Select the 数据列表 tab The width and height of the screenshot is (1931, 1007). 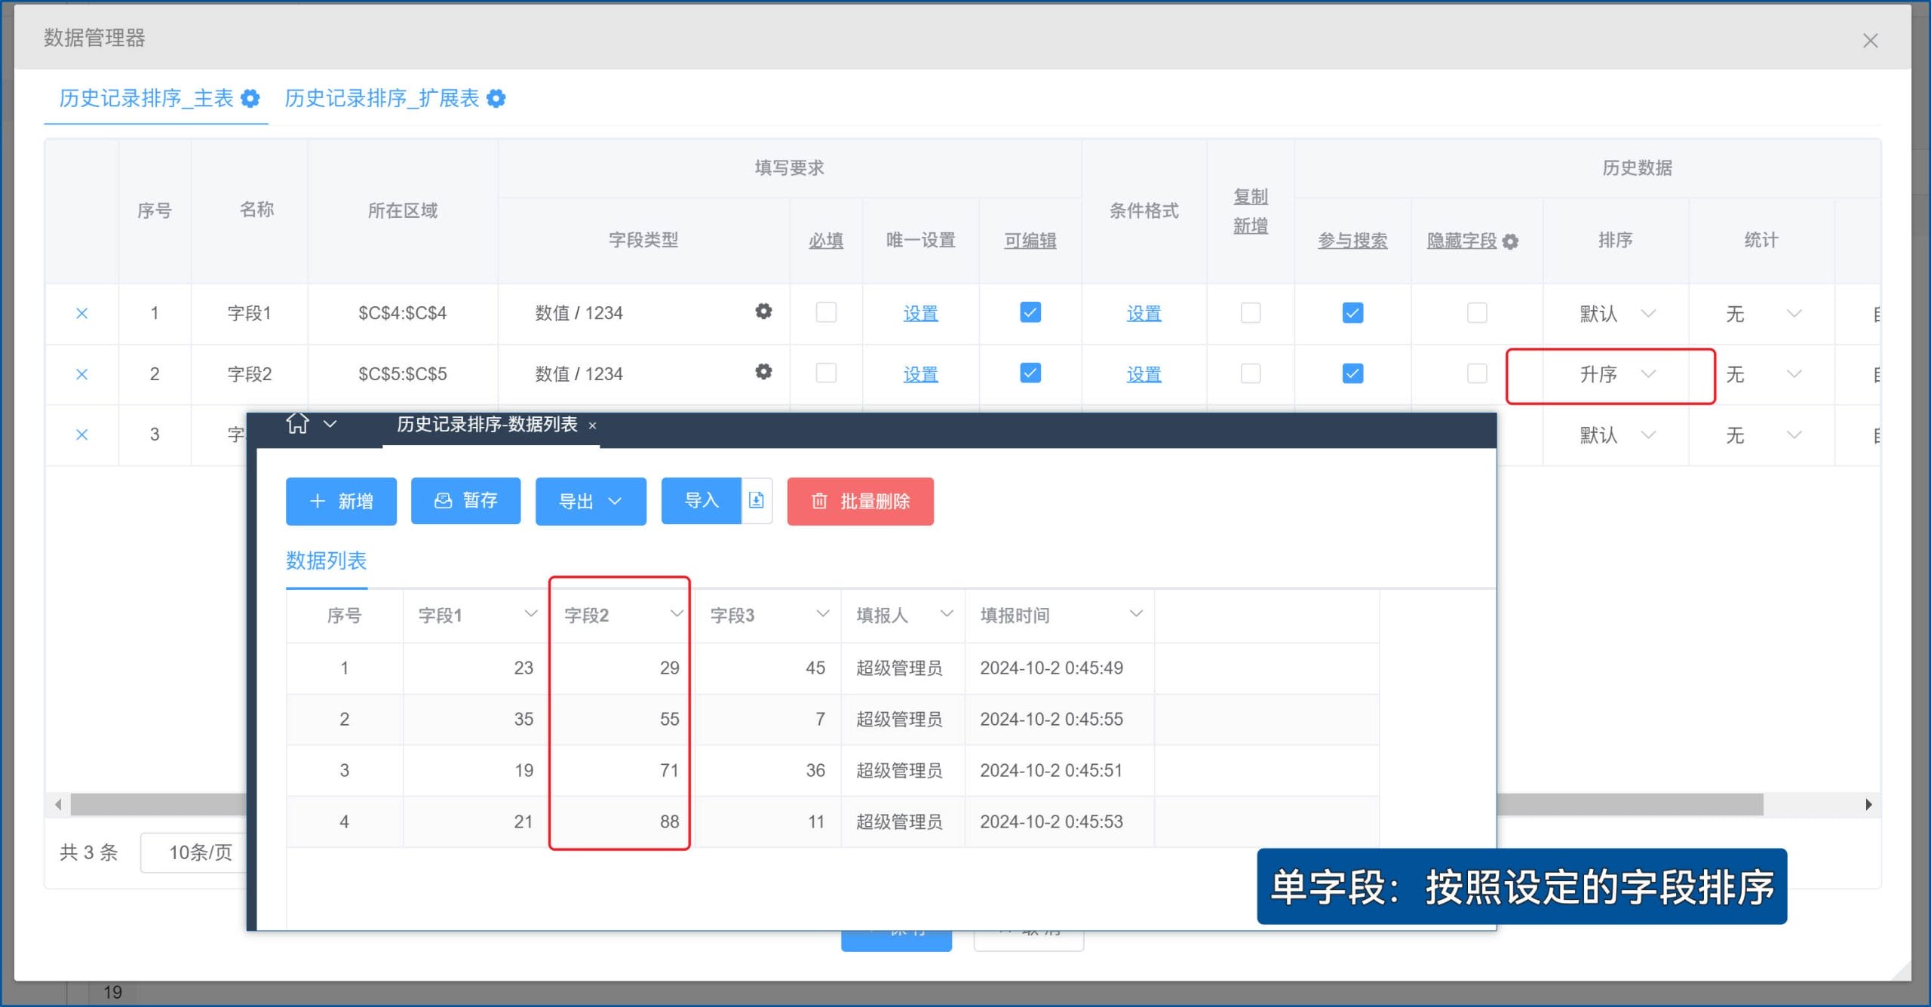[x=327, y=560]
